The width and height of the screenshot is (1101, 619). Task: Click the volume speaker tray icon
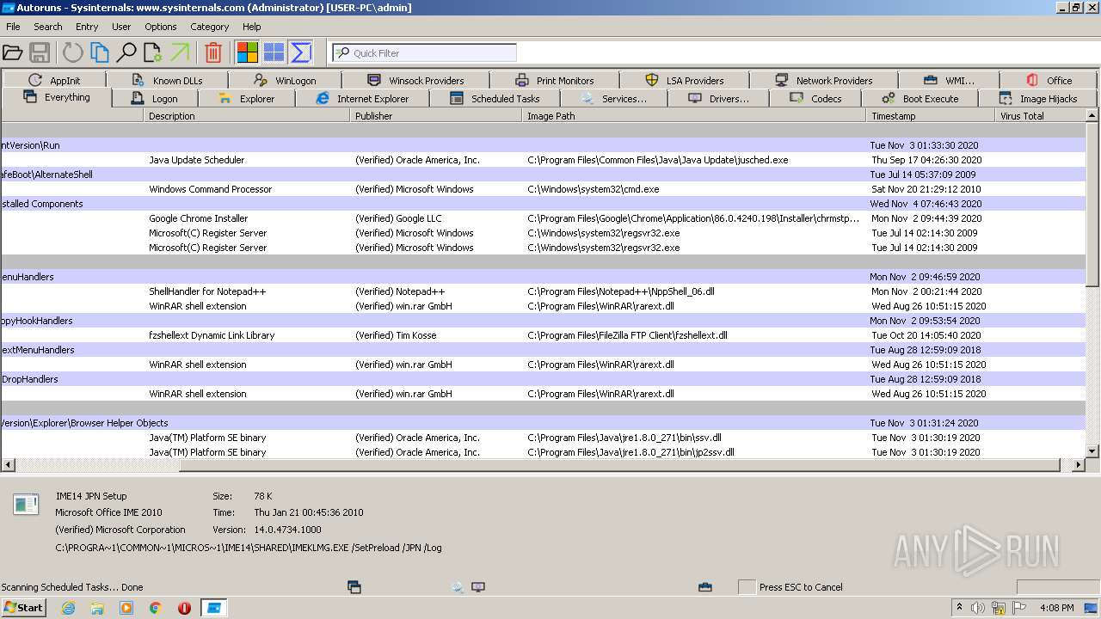(x=977, y=608)
